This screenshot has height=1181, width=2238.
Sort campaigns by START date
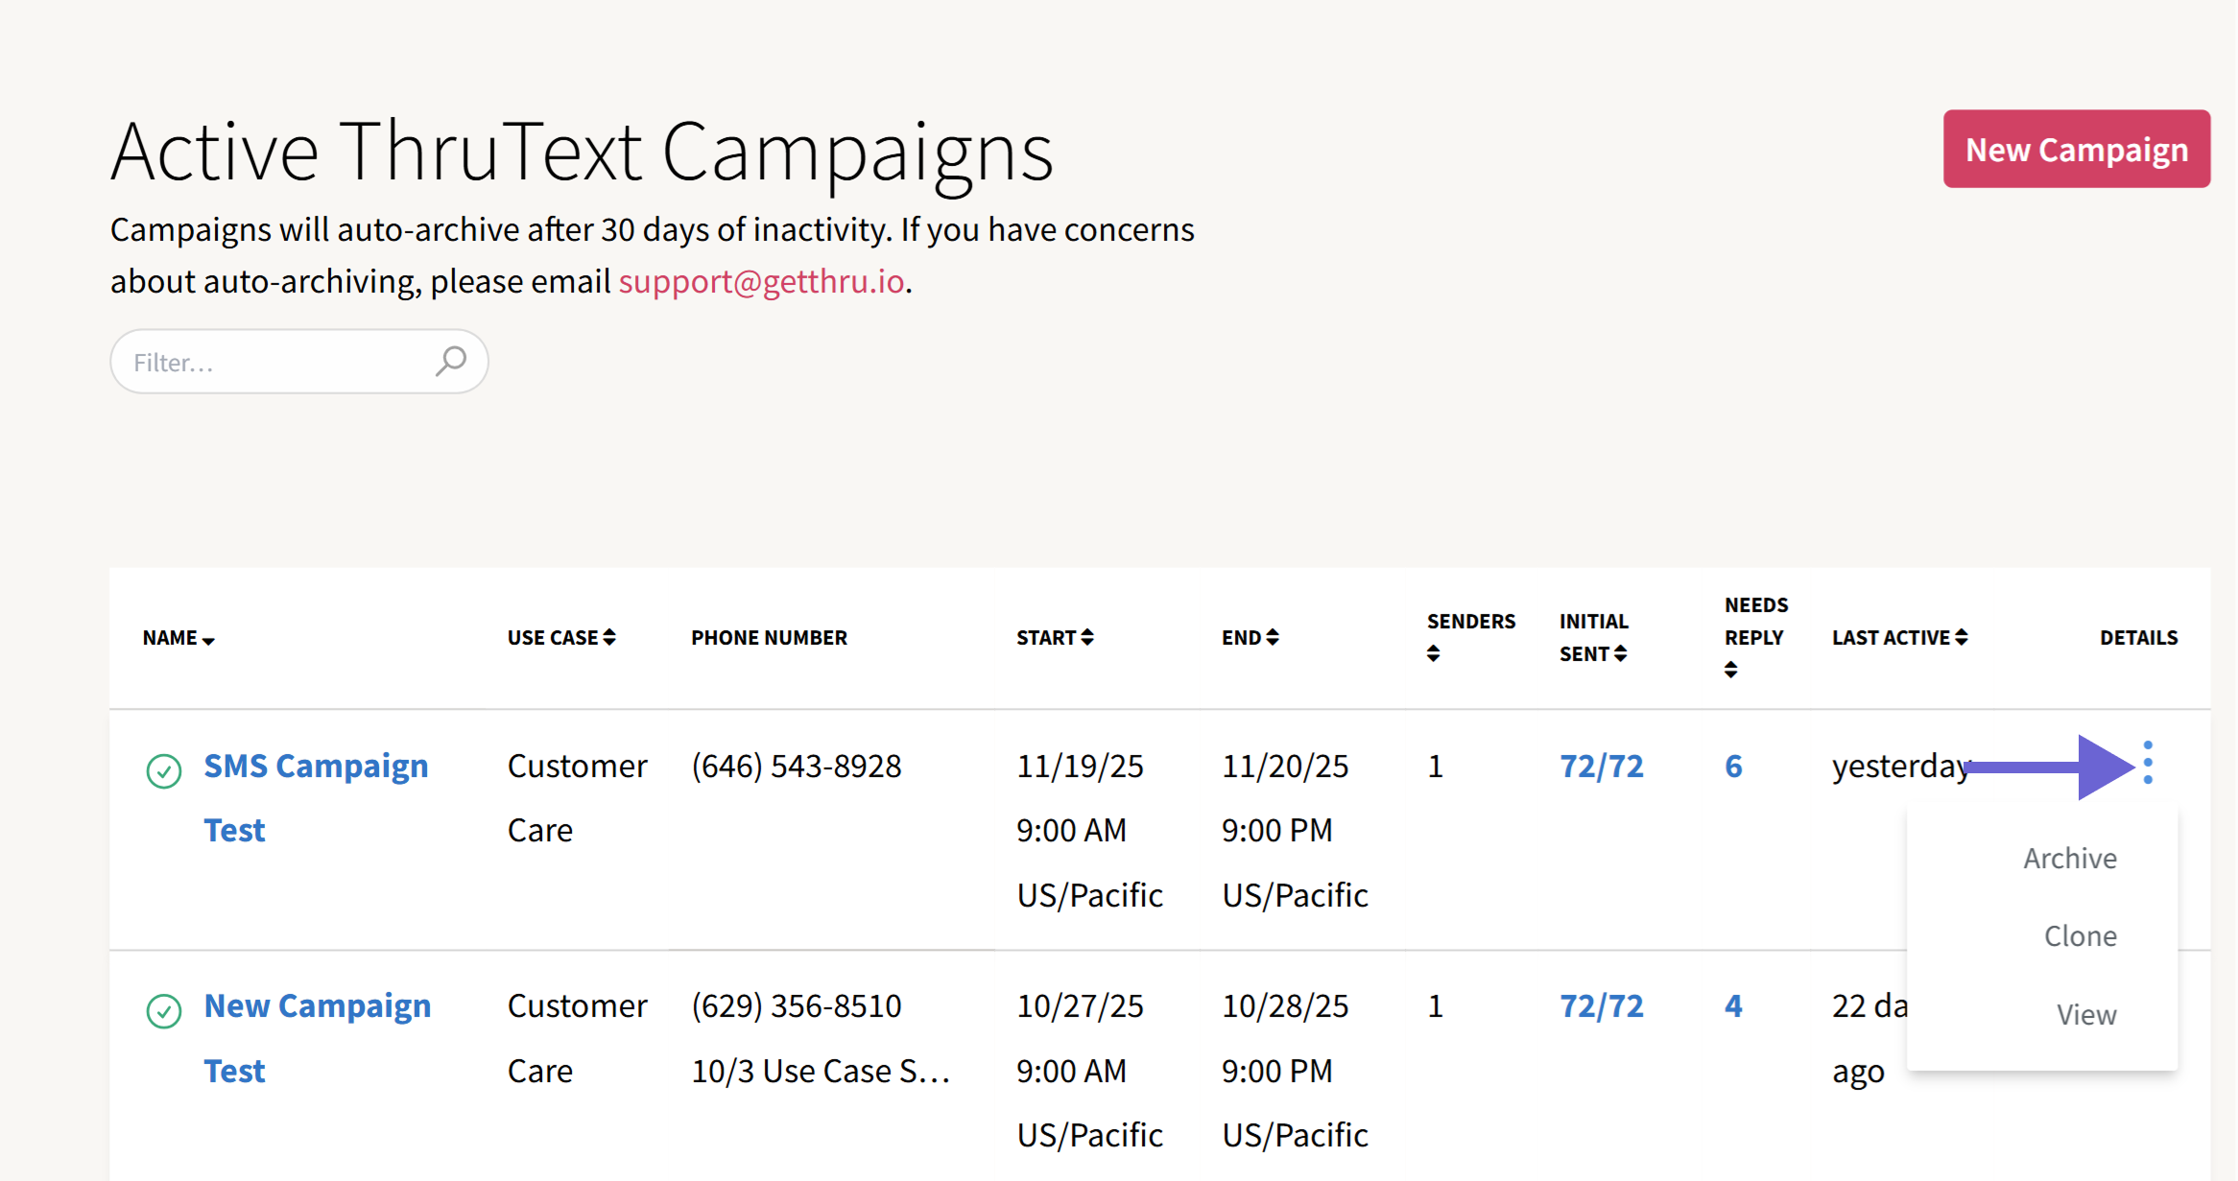point(1086,636)
